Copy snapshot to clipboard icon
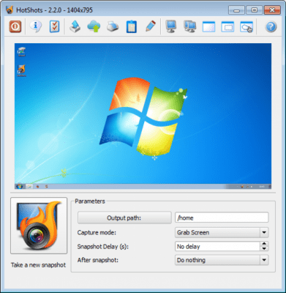This screenshot has height=293, width=286. [132, 26]
